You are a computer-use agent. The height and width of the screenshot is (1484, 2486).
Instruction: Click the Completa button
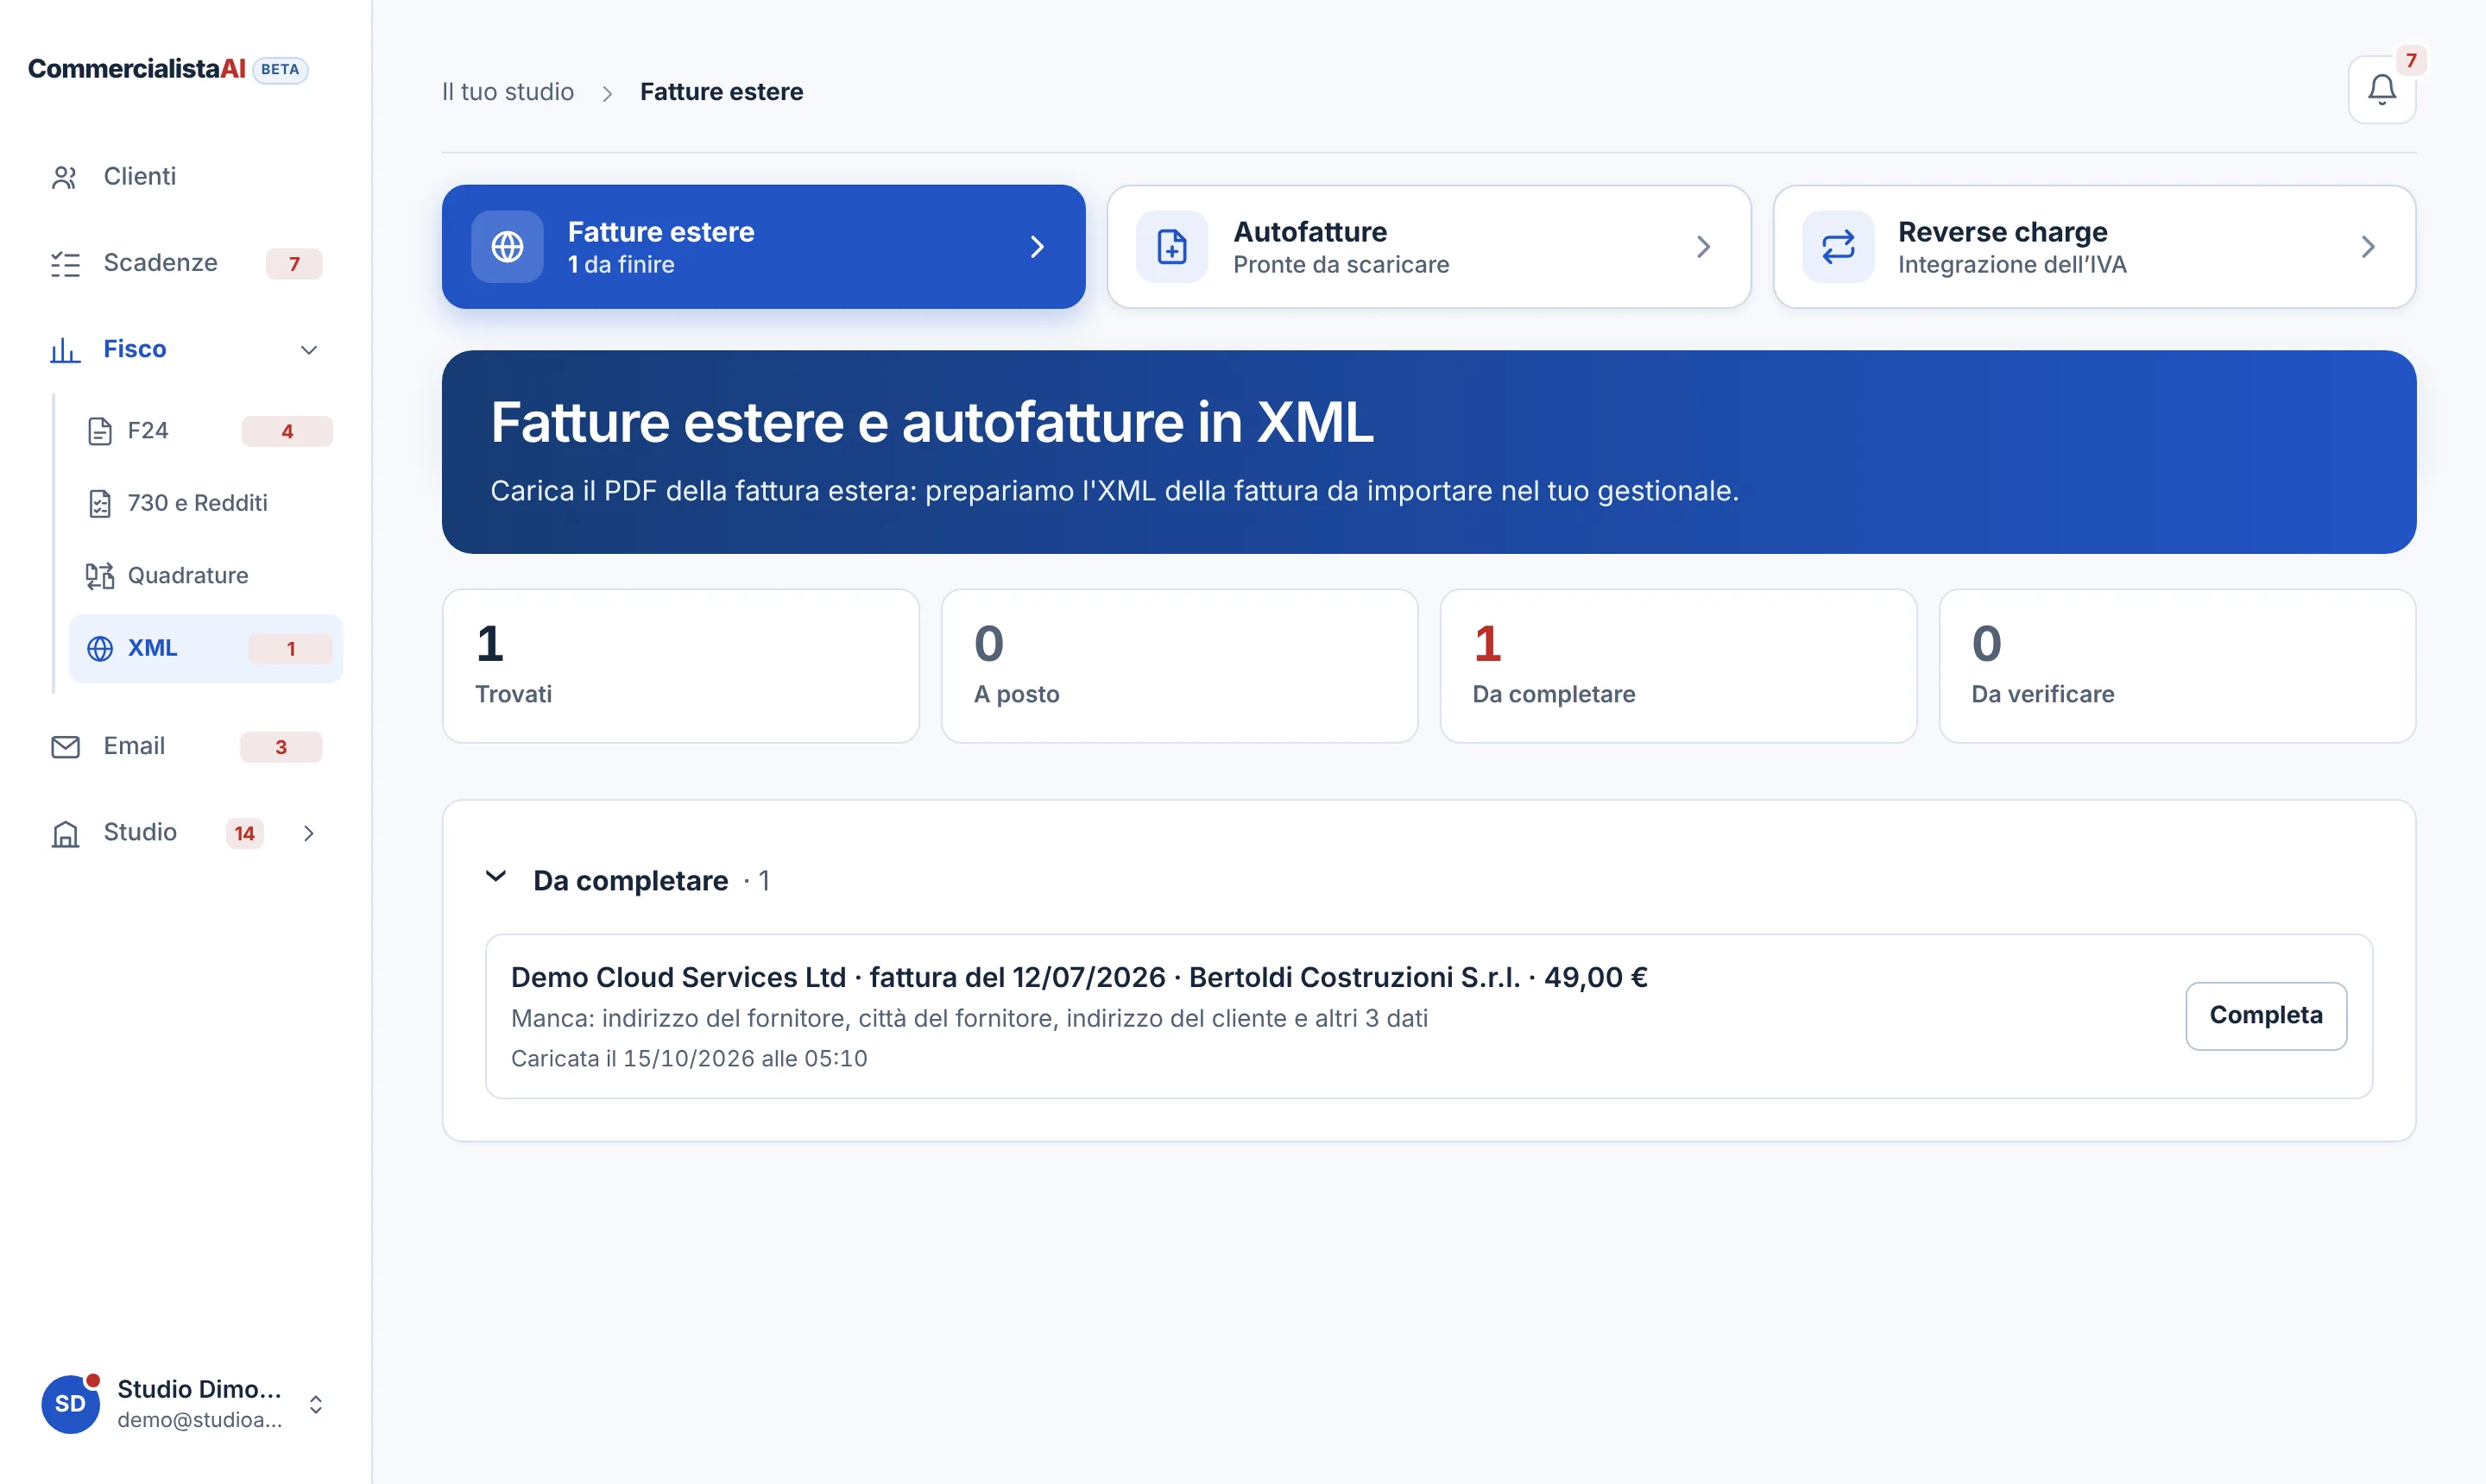[x=2265, y=1015]
